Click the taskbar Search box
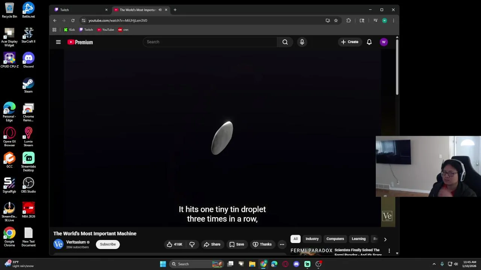The image size is (481, 270). coord(197,264)
